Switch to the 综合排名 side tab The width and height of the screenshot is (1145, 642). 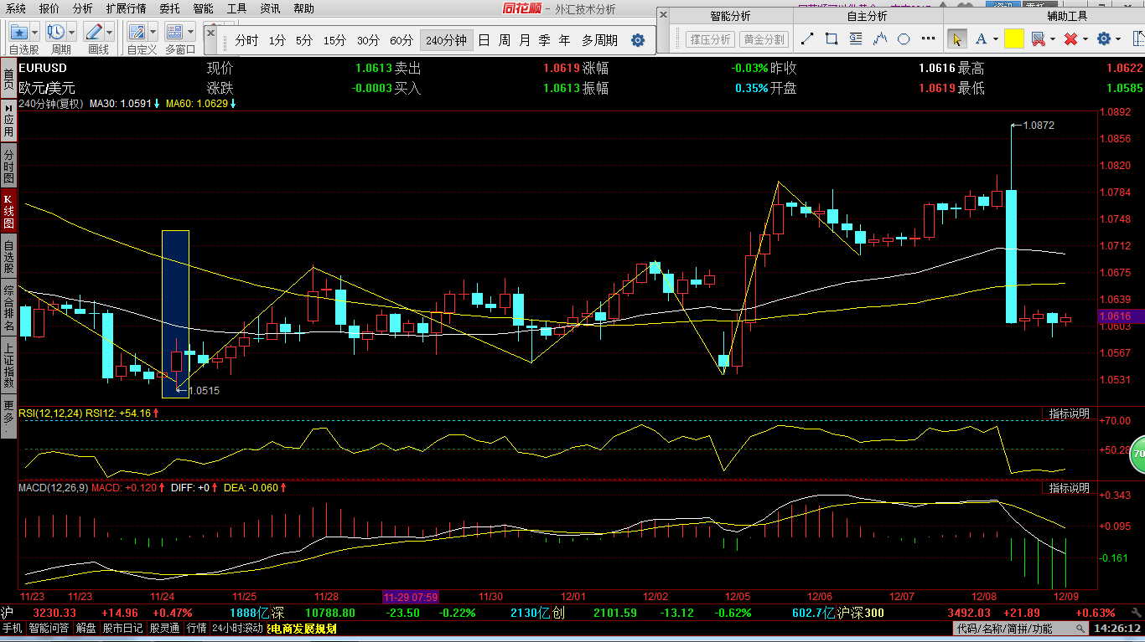point(8,307)
